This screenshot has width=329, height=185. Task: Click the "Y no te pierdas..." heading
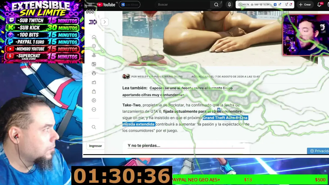(144, 145)
